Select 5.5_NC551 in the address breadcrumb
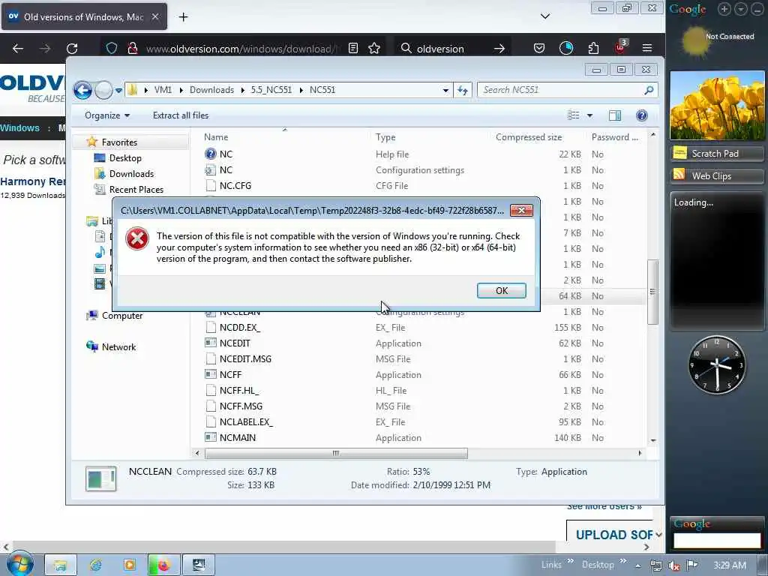Screen dimensions: 768x576 point(271,90)
